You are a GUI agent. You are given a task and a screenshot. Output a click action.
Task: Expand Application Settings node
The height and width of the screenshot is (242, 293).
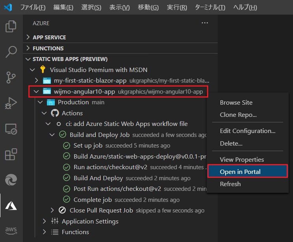coord(44,221)
